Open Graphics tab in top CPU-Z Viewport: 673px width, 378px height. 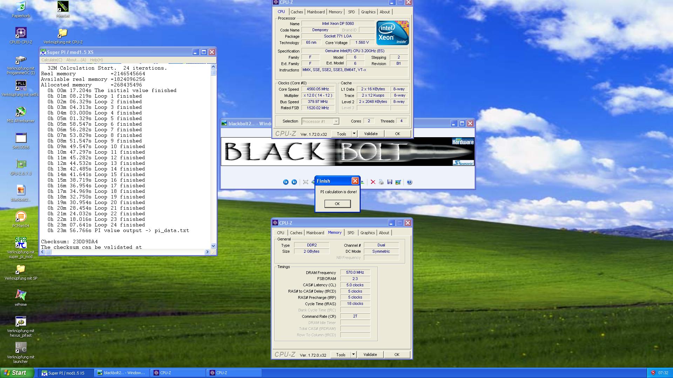368,12
